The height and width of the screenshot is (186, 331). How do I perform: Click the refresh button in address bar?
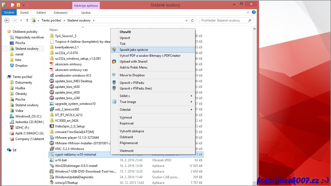[x=192, y=20]
